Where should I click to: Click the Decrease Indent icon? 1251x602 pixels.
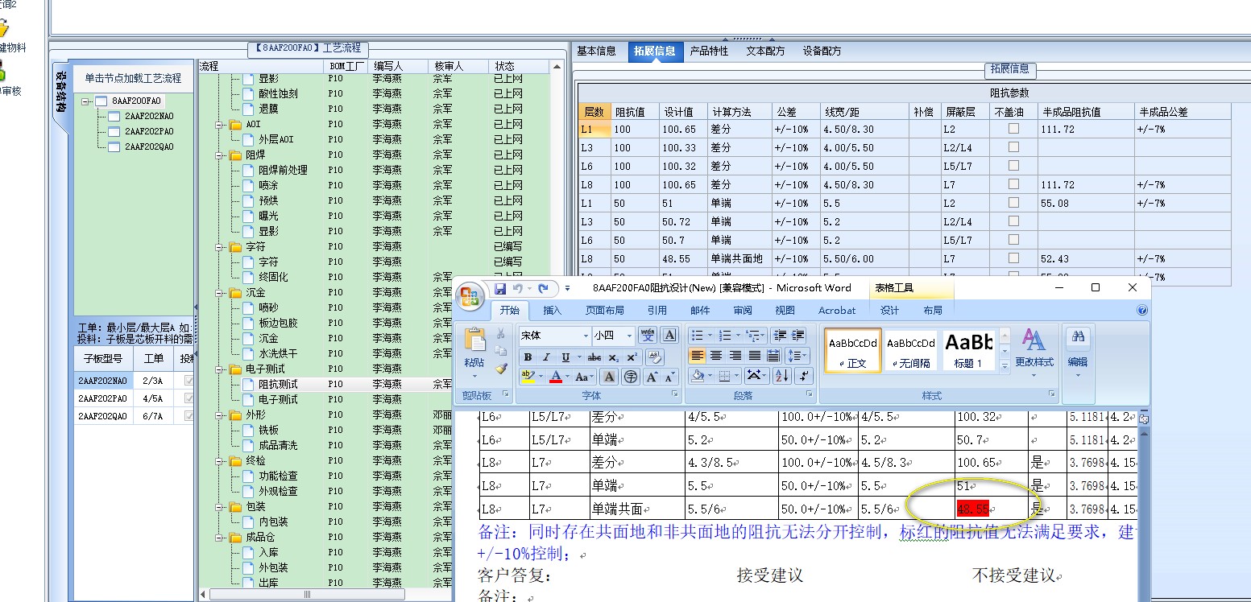click(779, 335)
